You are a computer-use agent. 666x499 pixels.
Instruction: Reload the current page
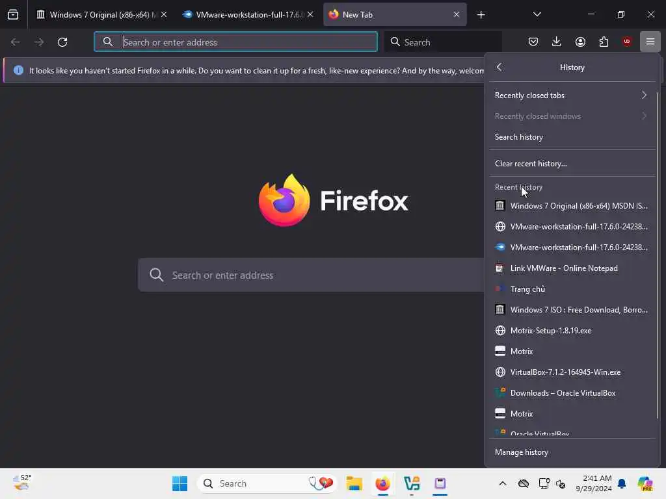coord(62,42)
